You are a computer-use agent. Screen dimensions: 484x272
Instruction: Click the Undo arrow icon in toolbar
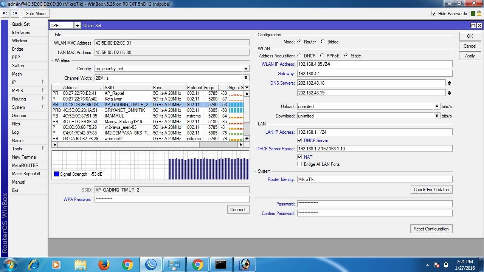[x=5, y=14]
